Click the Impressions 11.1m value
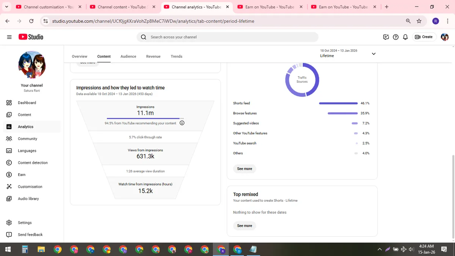 point(145,113)
